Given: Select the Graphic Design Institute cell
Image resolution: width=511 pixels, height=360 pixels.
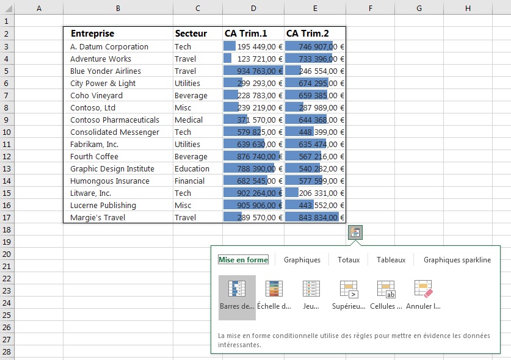Looking at the screenshot, I should [x=118, y=169].
